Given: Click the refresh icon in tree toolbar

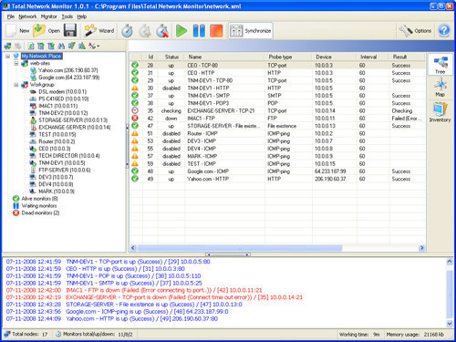Looking at the screenshot, I should [x=31, y=46].
